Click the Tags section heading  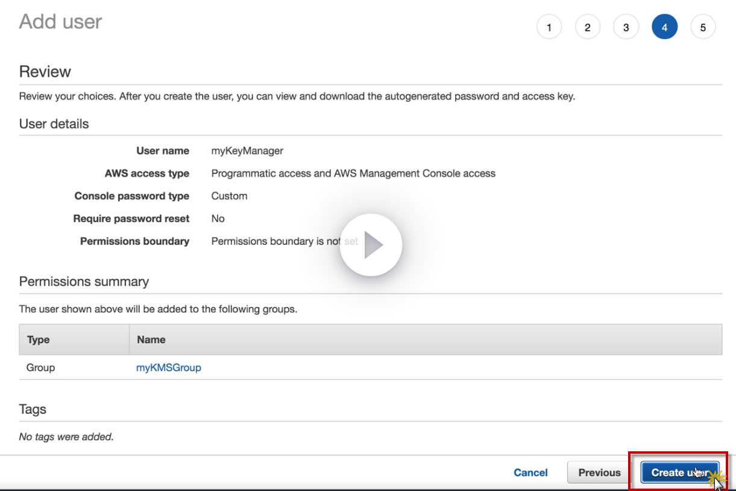[33, 409]
